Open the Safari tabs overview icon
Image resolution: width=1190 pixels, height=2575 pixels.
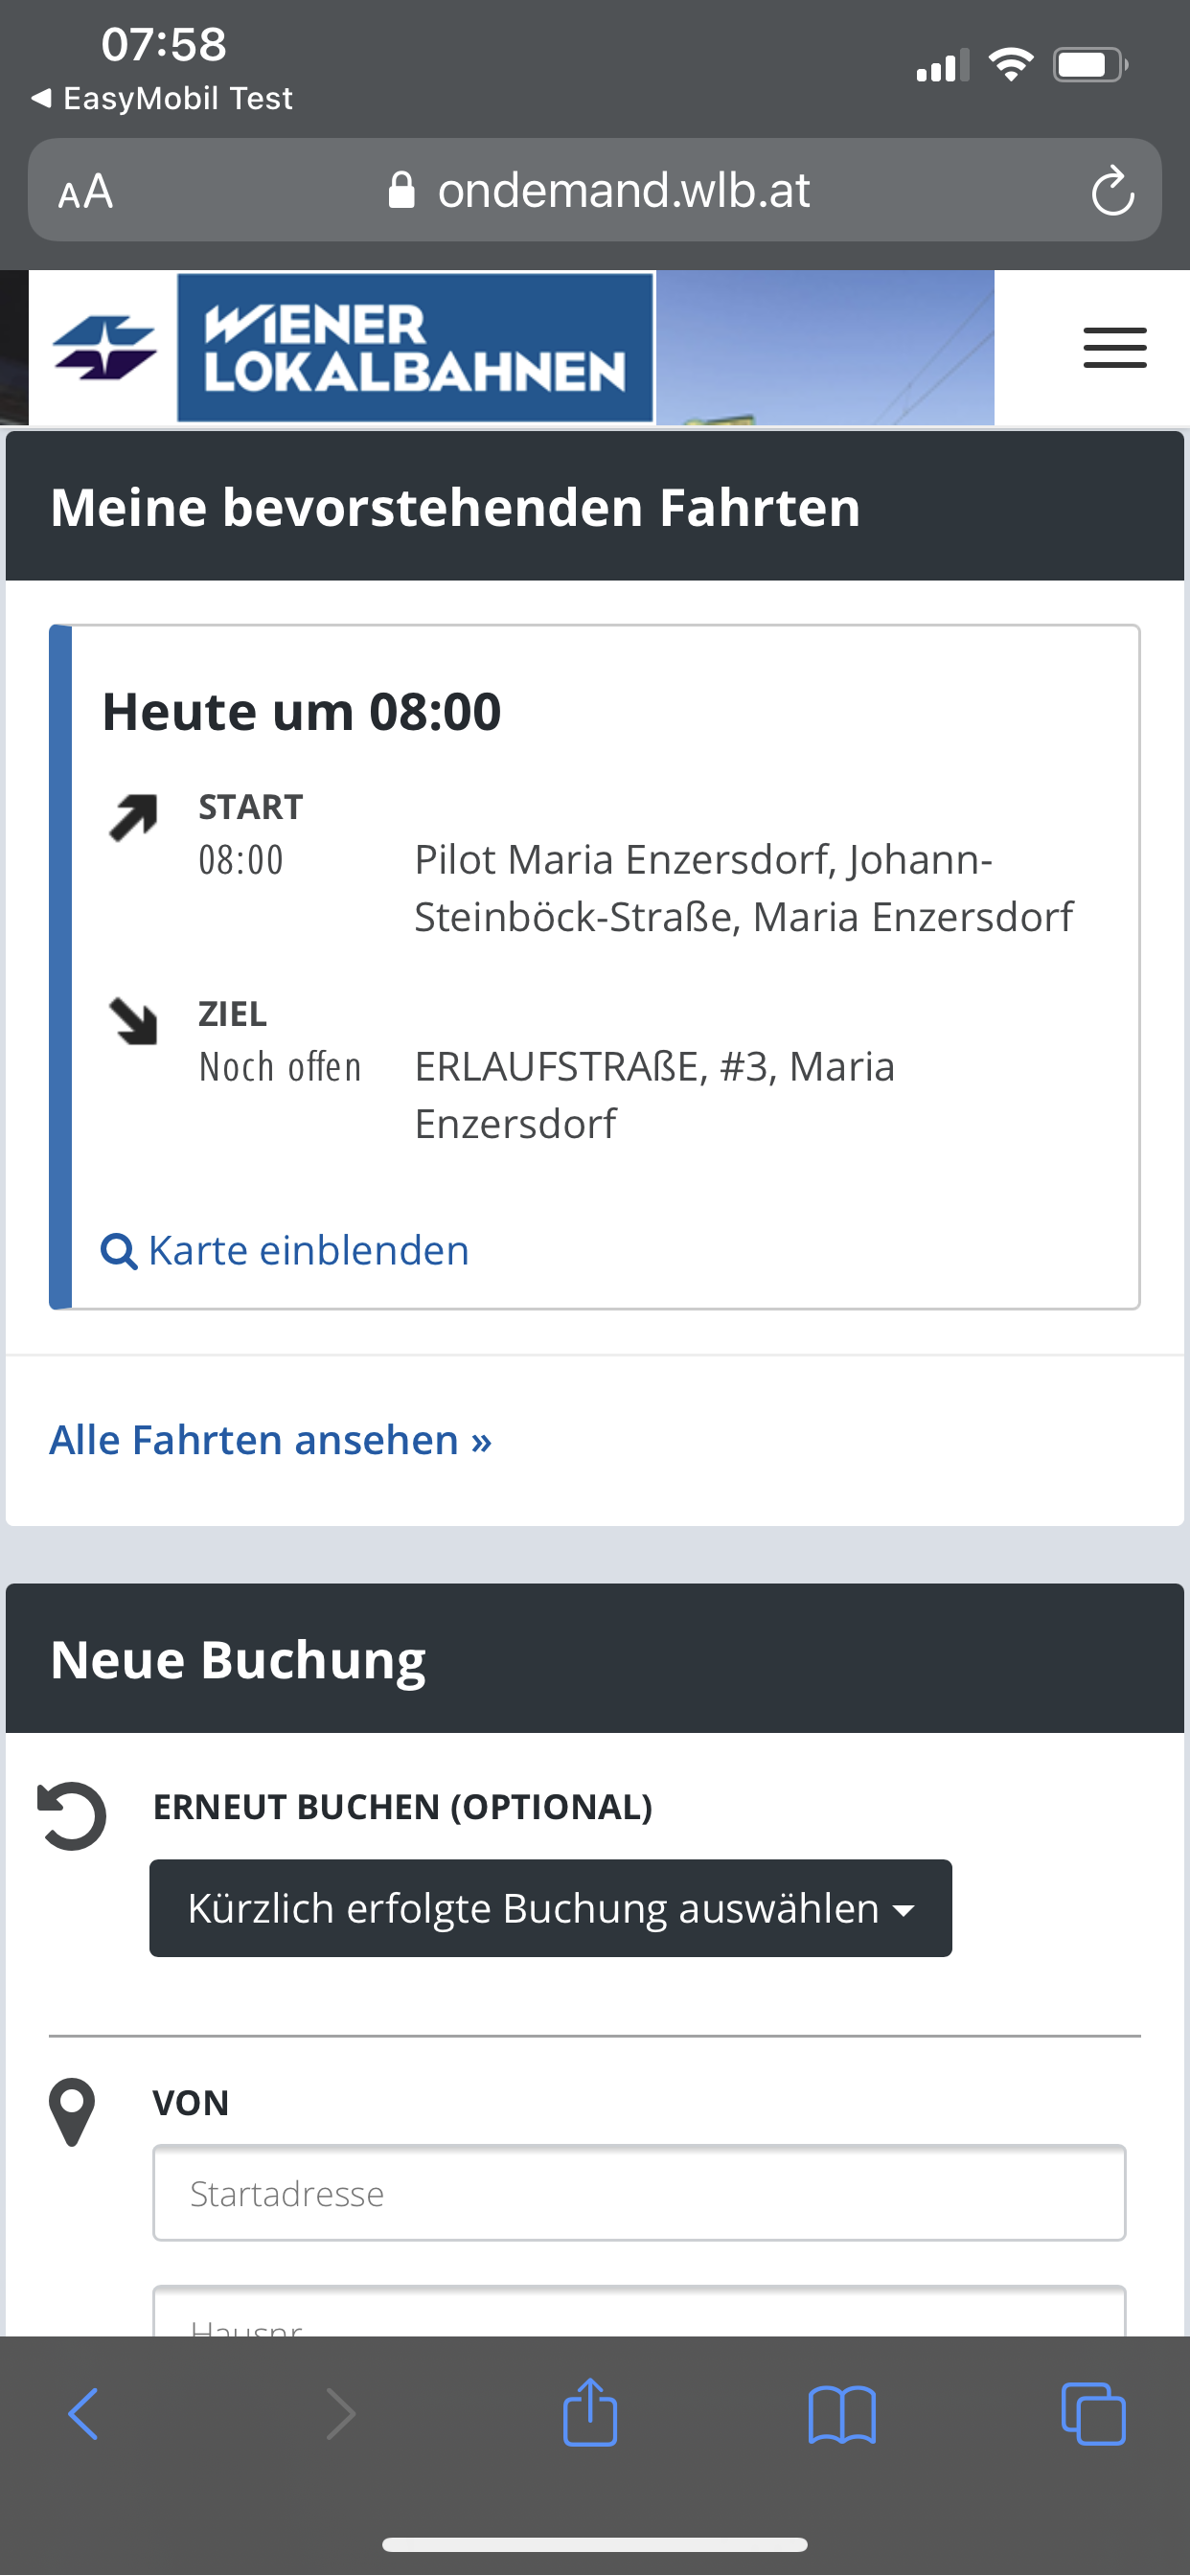(x=1094, y=2414)
